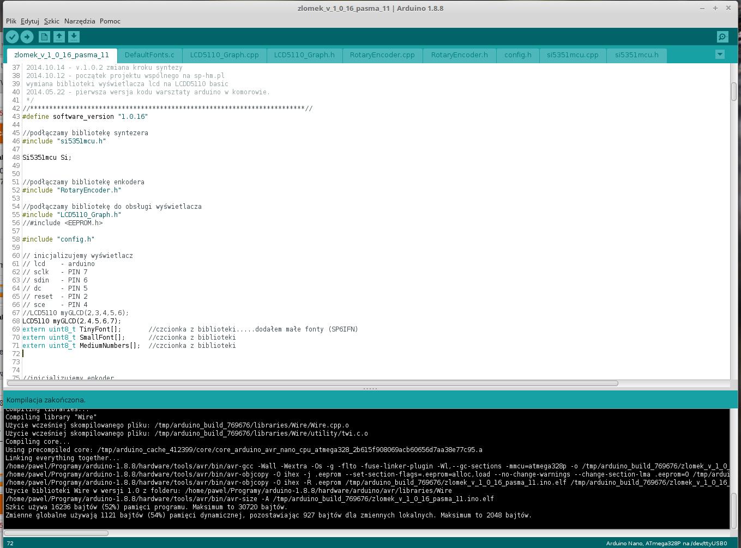Screen dimensions: 741x548
Task: Switch to the si5351mcu.cpp tab
Action: click(573, 55)
